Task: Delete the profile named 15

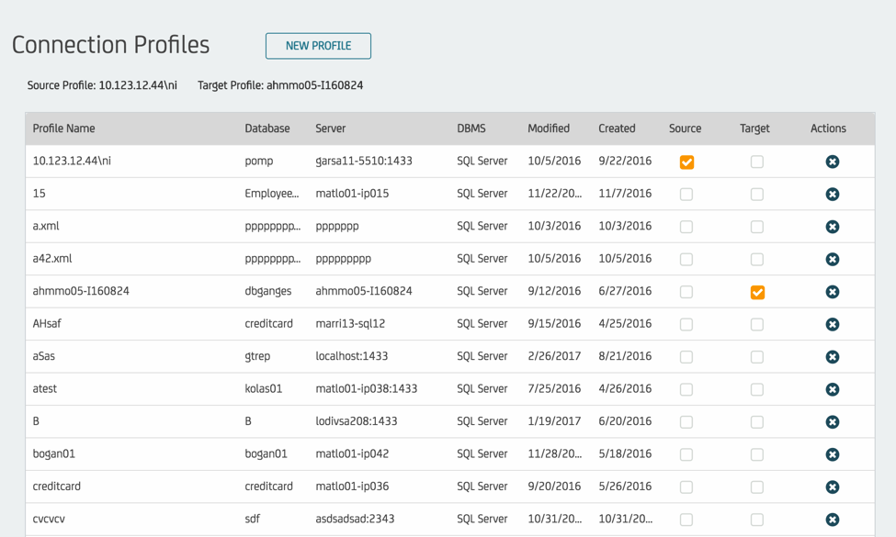Action: click(x=832, y=195)
